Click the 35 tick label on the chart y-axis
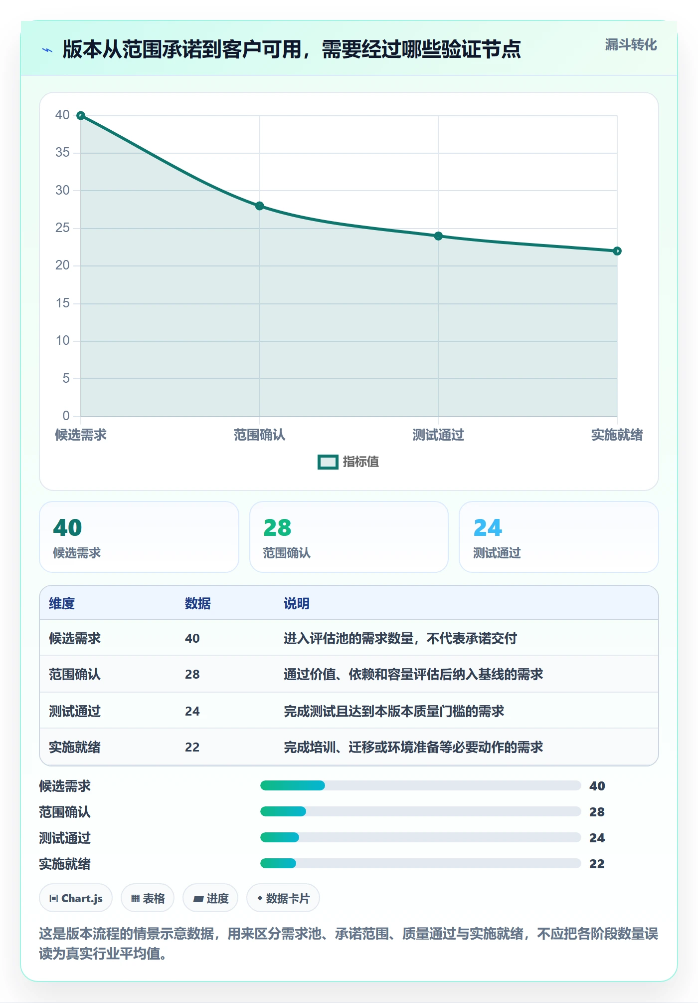This screenshot has width=698, height=1003. [x=62, y=152]
